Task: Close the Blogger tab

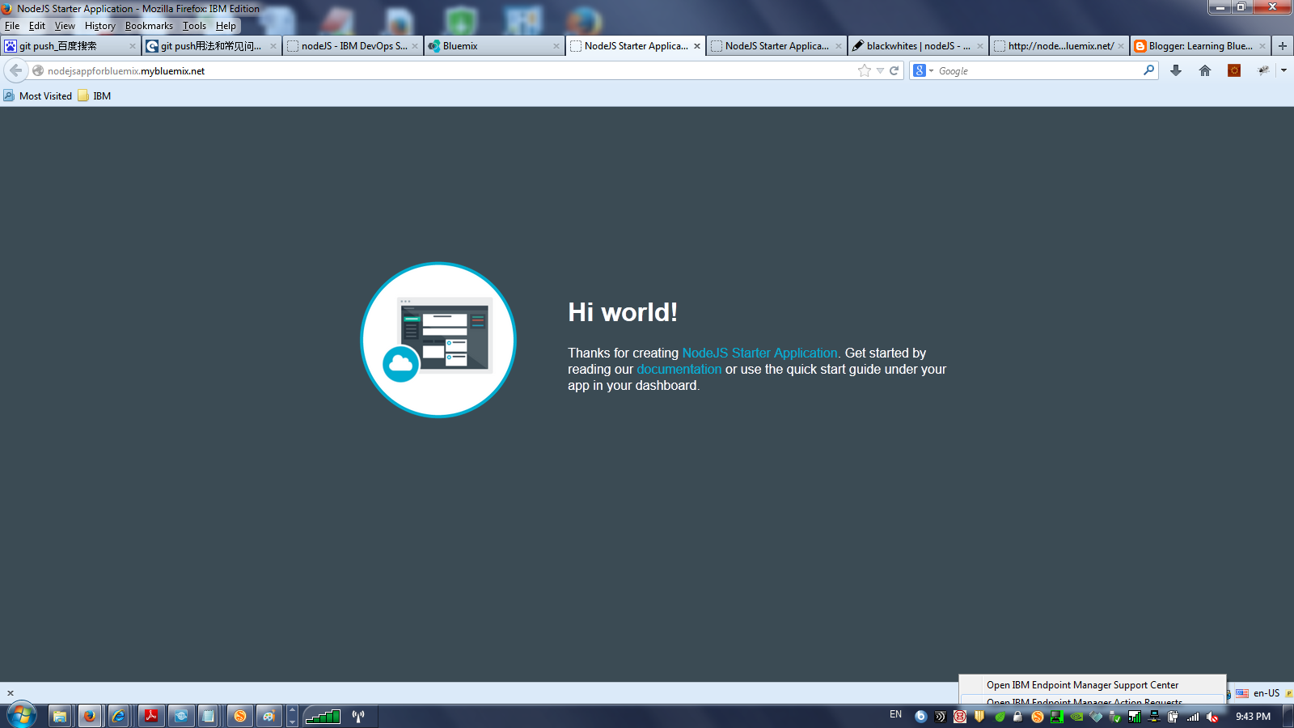Action: pyautogui.click(x=1262, y=46)
